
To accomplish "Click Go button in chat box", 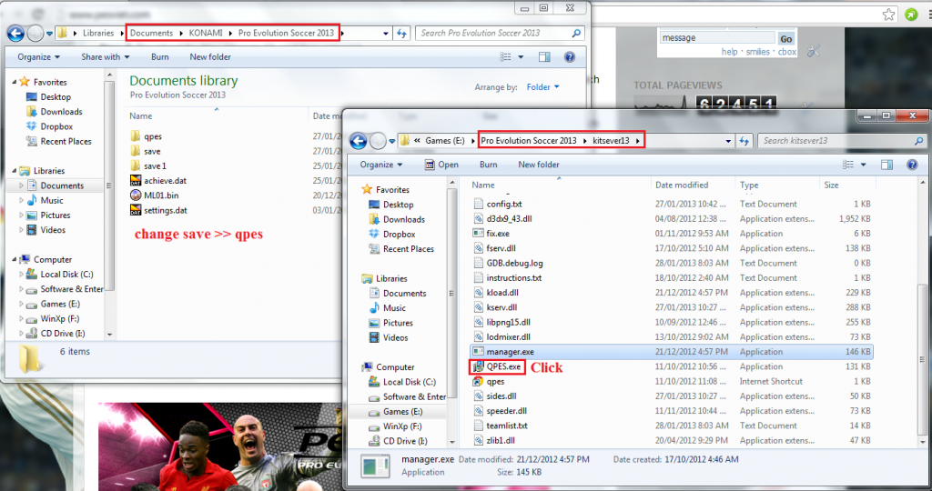I will coord(786,38).
